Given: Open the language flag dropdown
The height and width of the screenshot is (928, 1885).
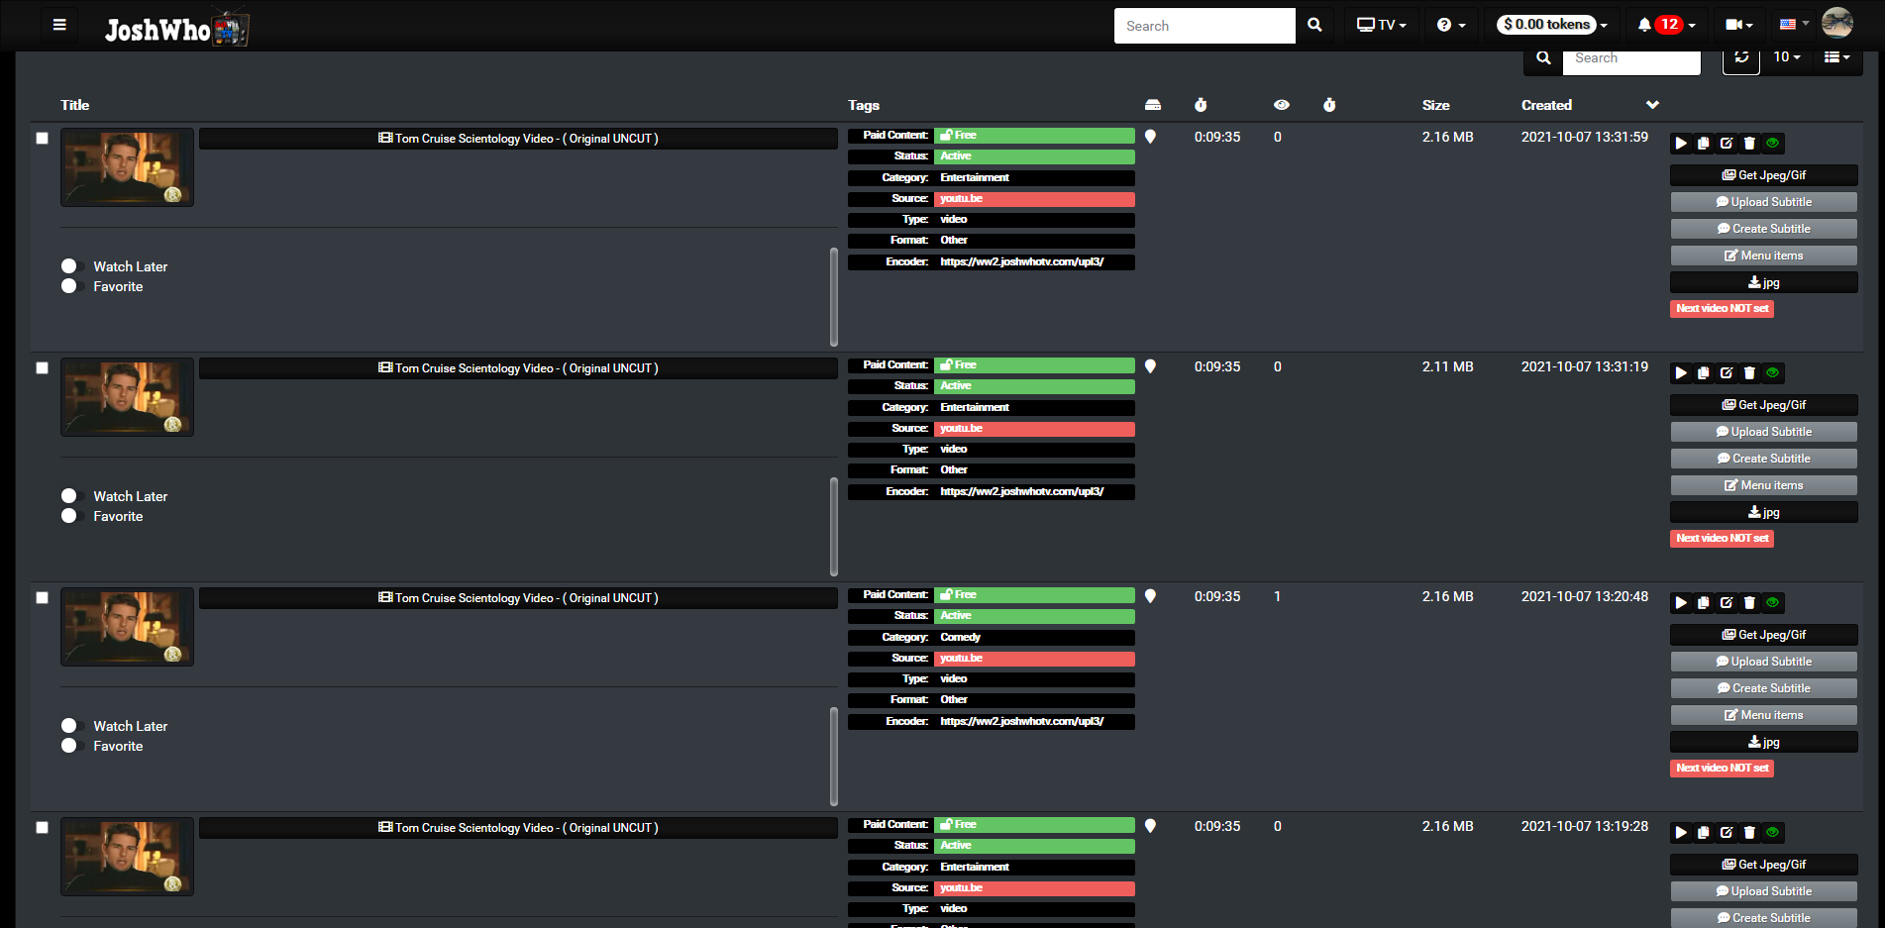Looking at the screenshot, I should (1795, 24).
